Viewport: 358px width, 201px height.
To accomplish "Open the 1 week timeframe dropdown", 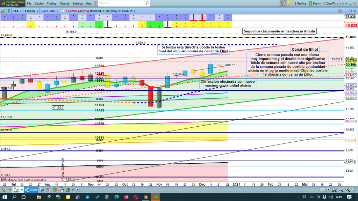I will click(x=31, y=11).
